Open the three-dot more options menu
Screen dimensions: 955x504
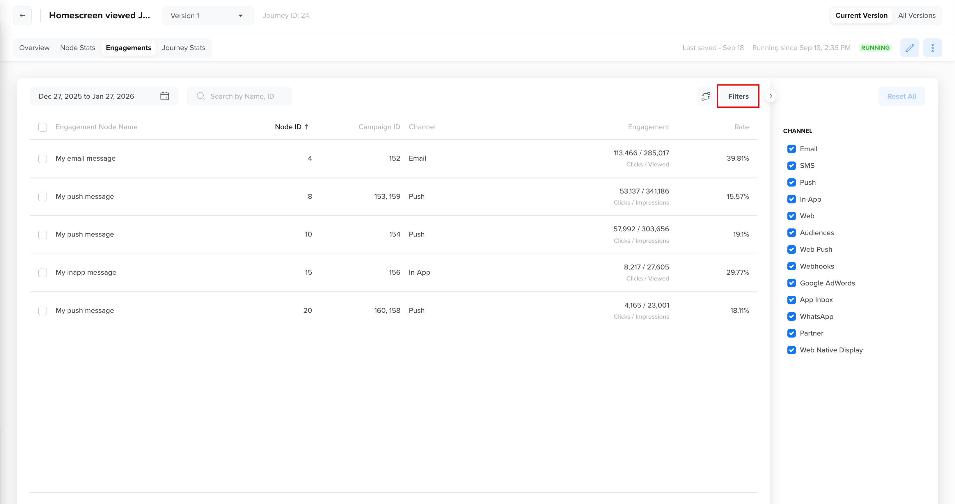coord(932,48)
